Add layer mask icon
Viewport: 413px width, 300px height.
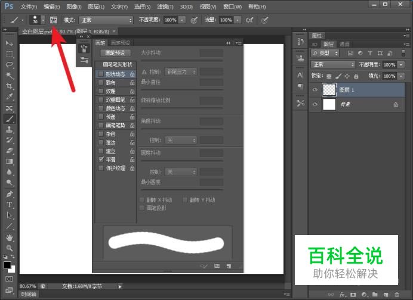coord(353,295)
